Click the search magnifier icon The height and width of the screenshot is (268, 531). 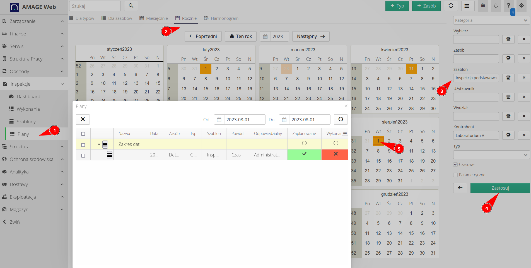(131, 6)
